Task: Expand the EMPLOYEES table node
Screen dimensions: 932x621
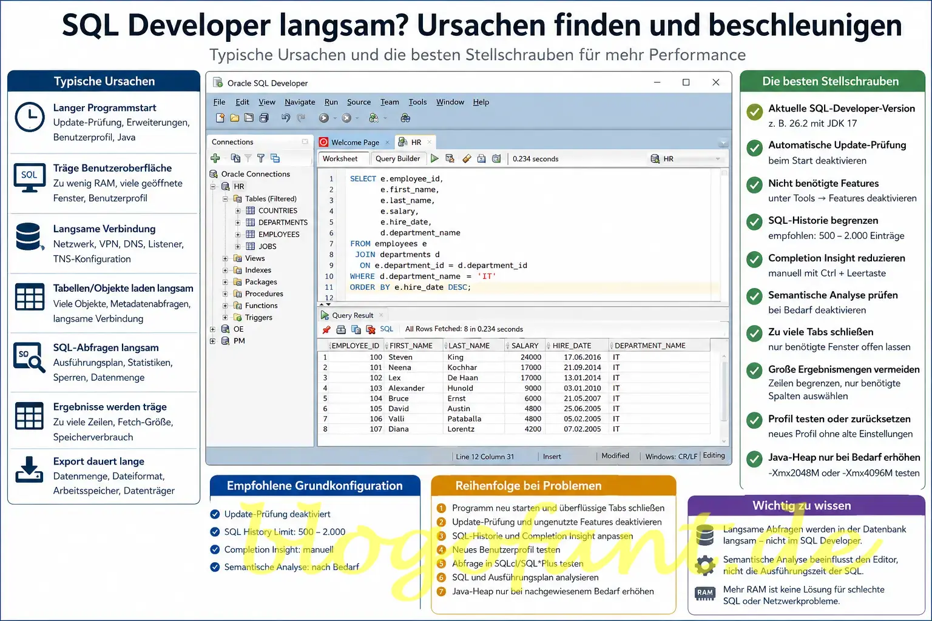Action: coord(238,235)
